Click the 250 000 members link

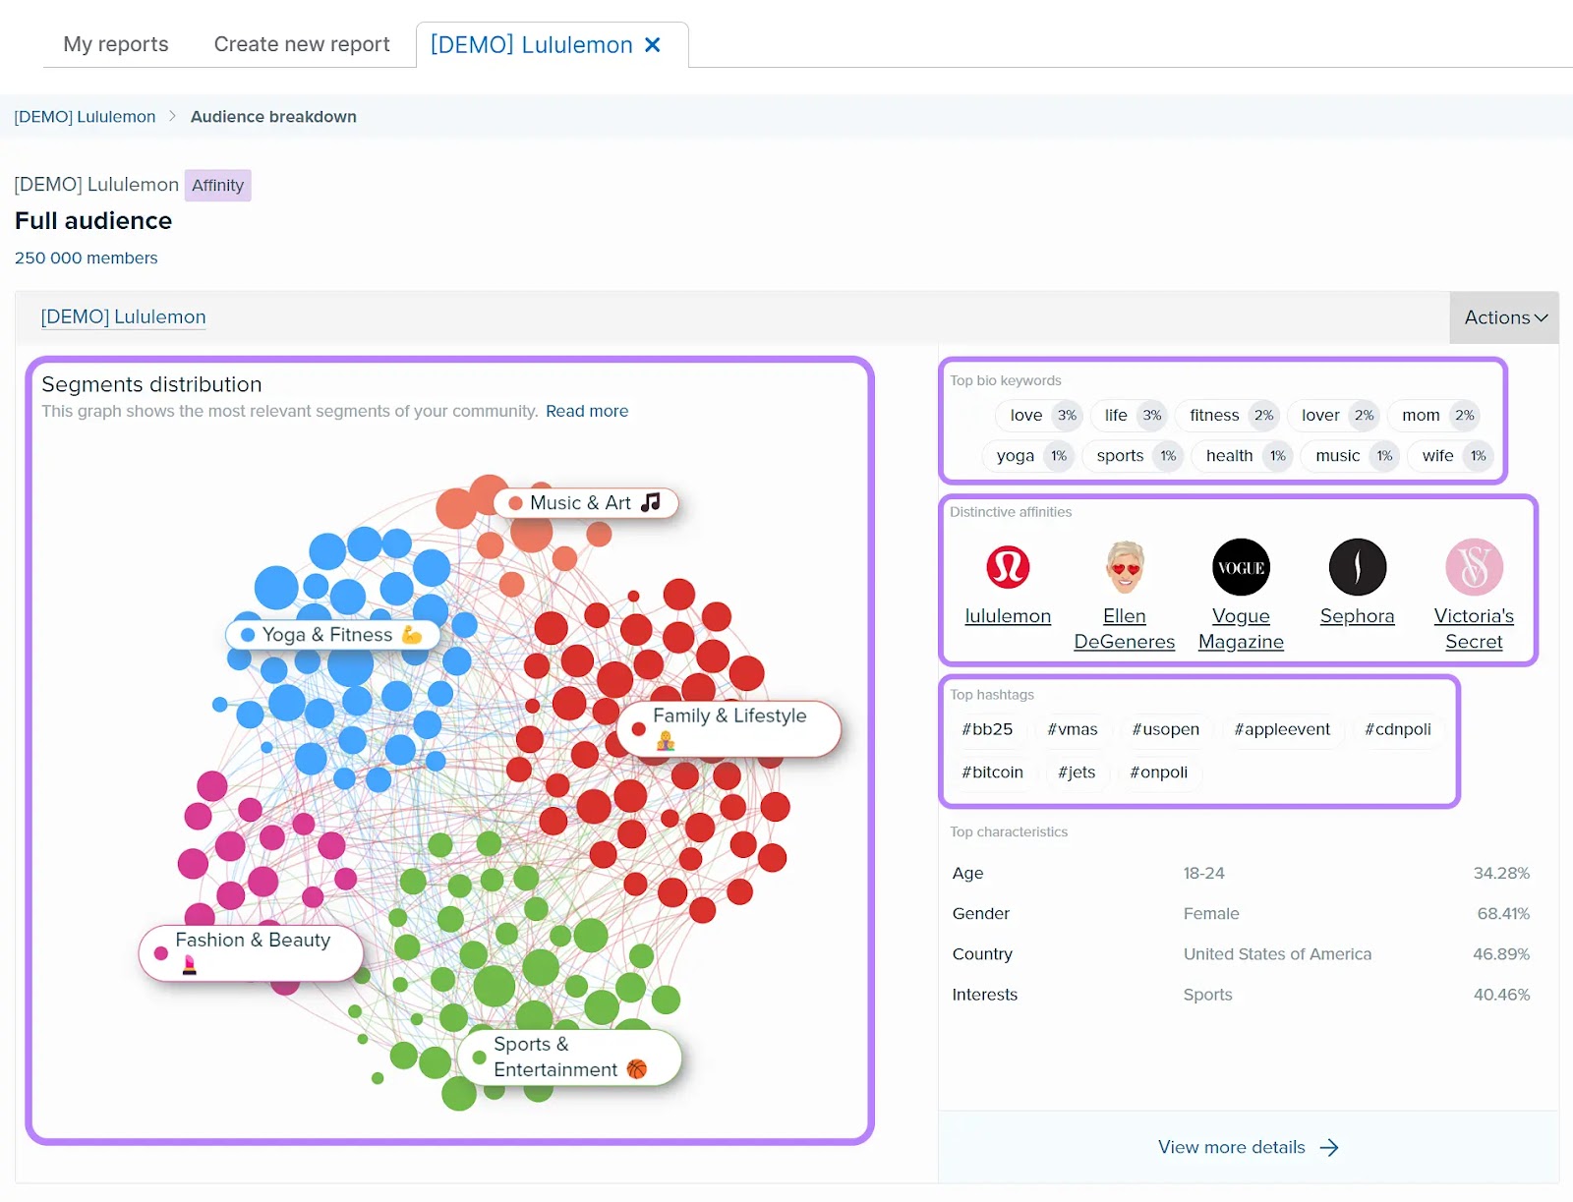[x=86, y=258]
